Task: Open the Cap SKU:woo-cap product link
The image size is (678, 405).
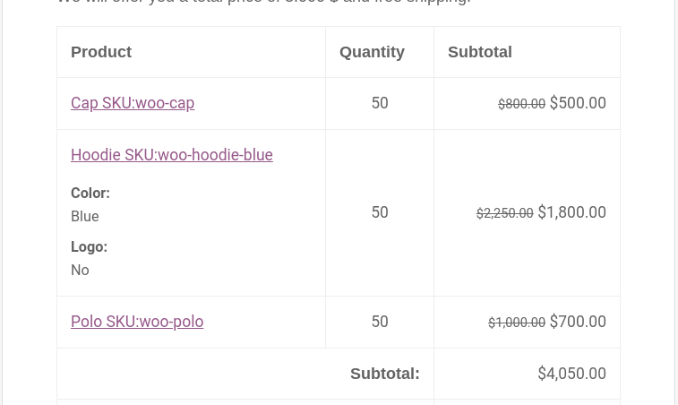Action: [x=133, y=103]
